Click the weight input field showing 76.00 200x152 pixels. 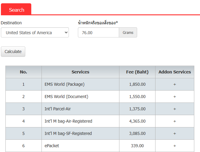[x=98, y=33]
